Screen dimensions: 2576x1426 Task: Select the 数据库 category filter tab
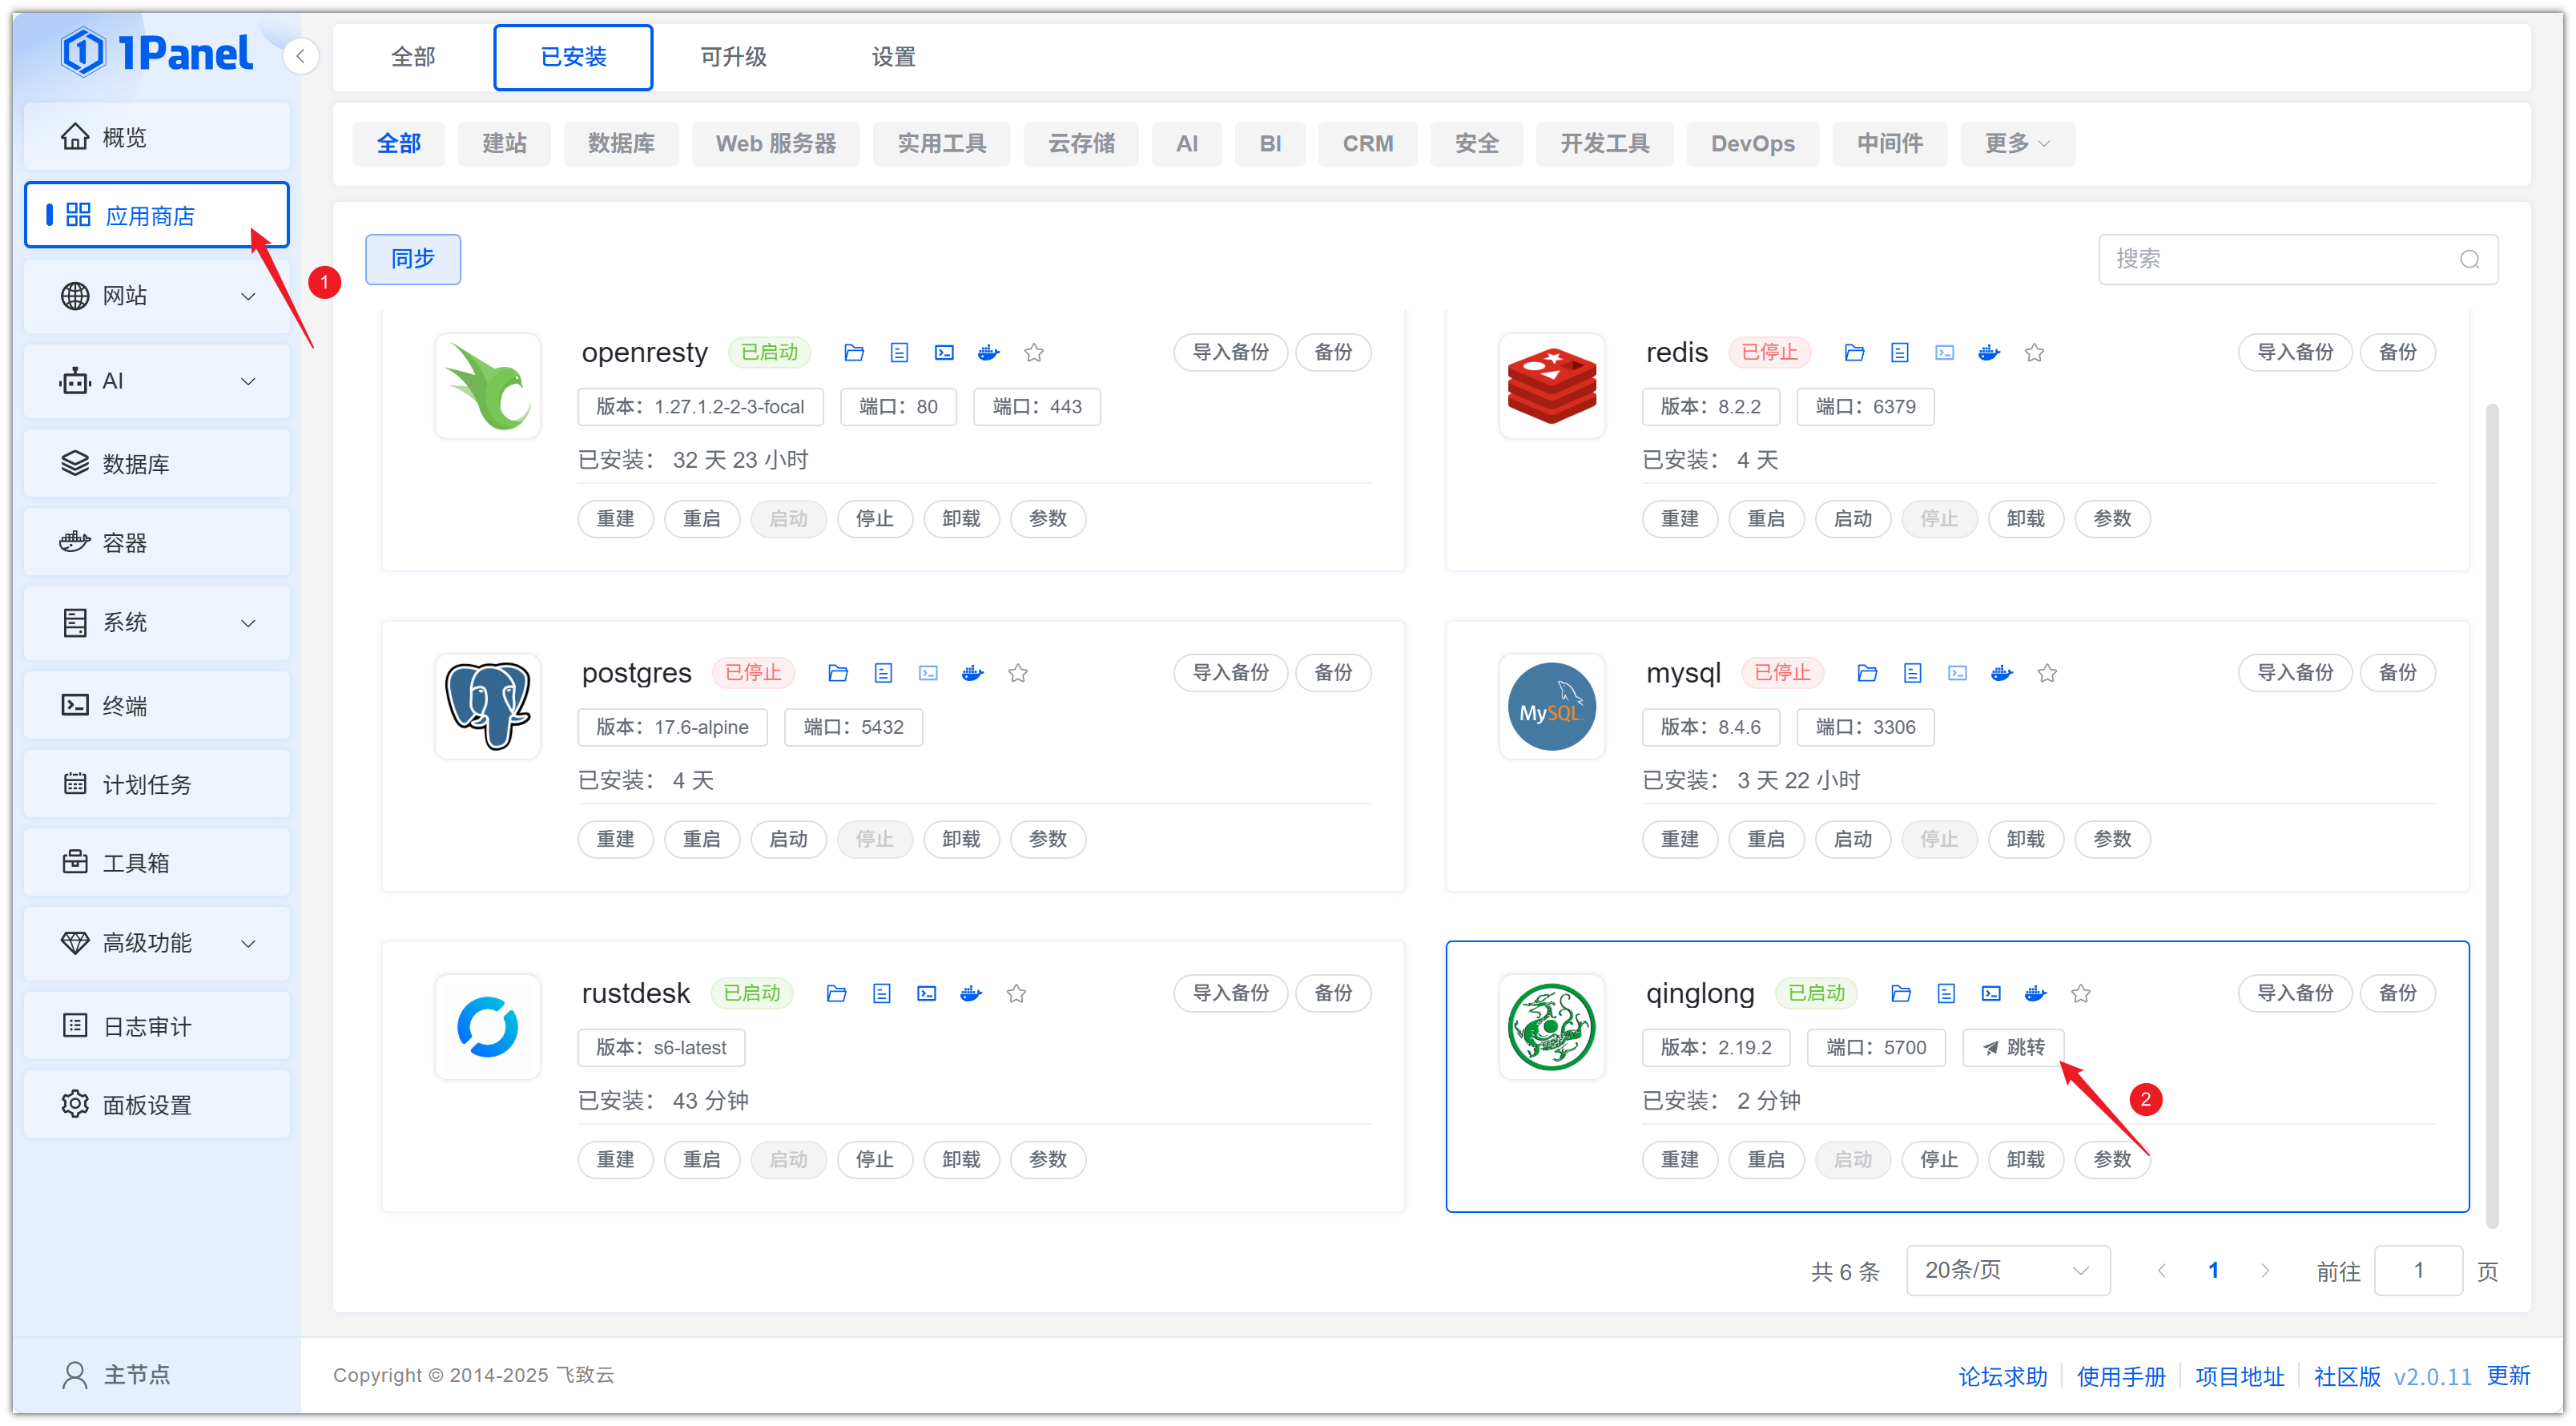(621, 143)
